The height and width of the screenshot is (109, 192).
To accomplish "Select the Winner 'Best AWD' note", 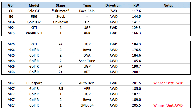I will tap(168, 105).
